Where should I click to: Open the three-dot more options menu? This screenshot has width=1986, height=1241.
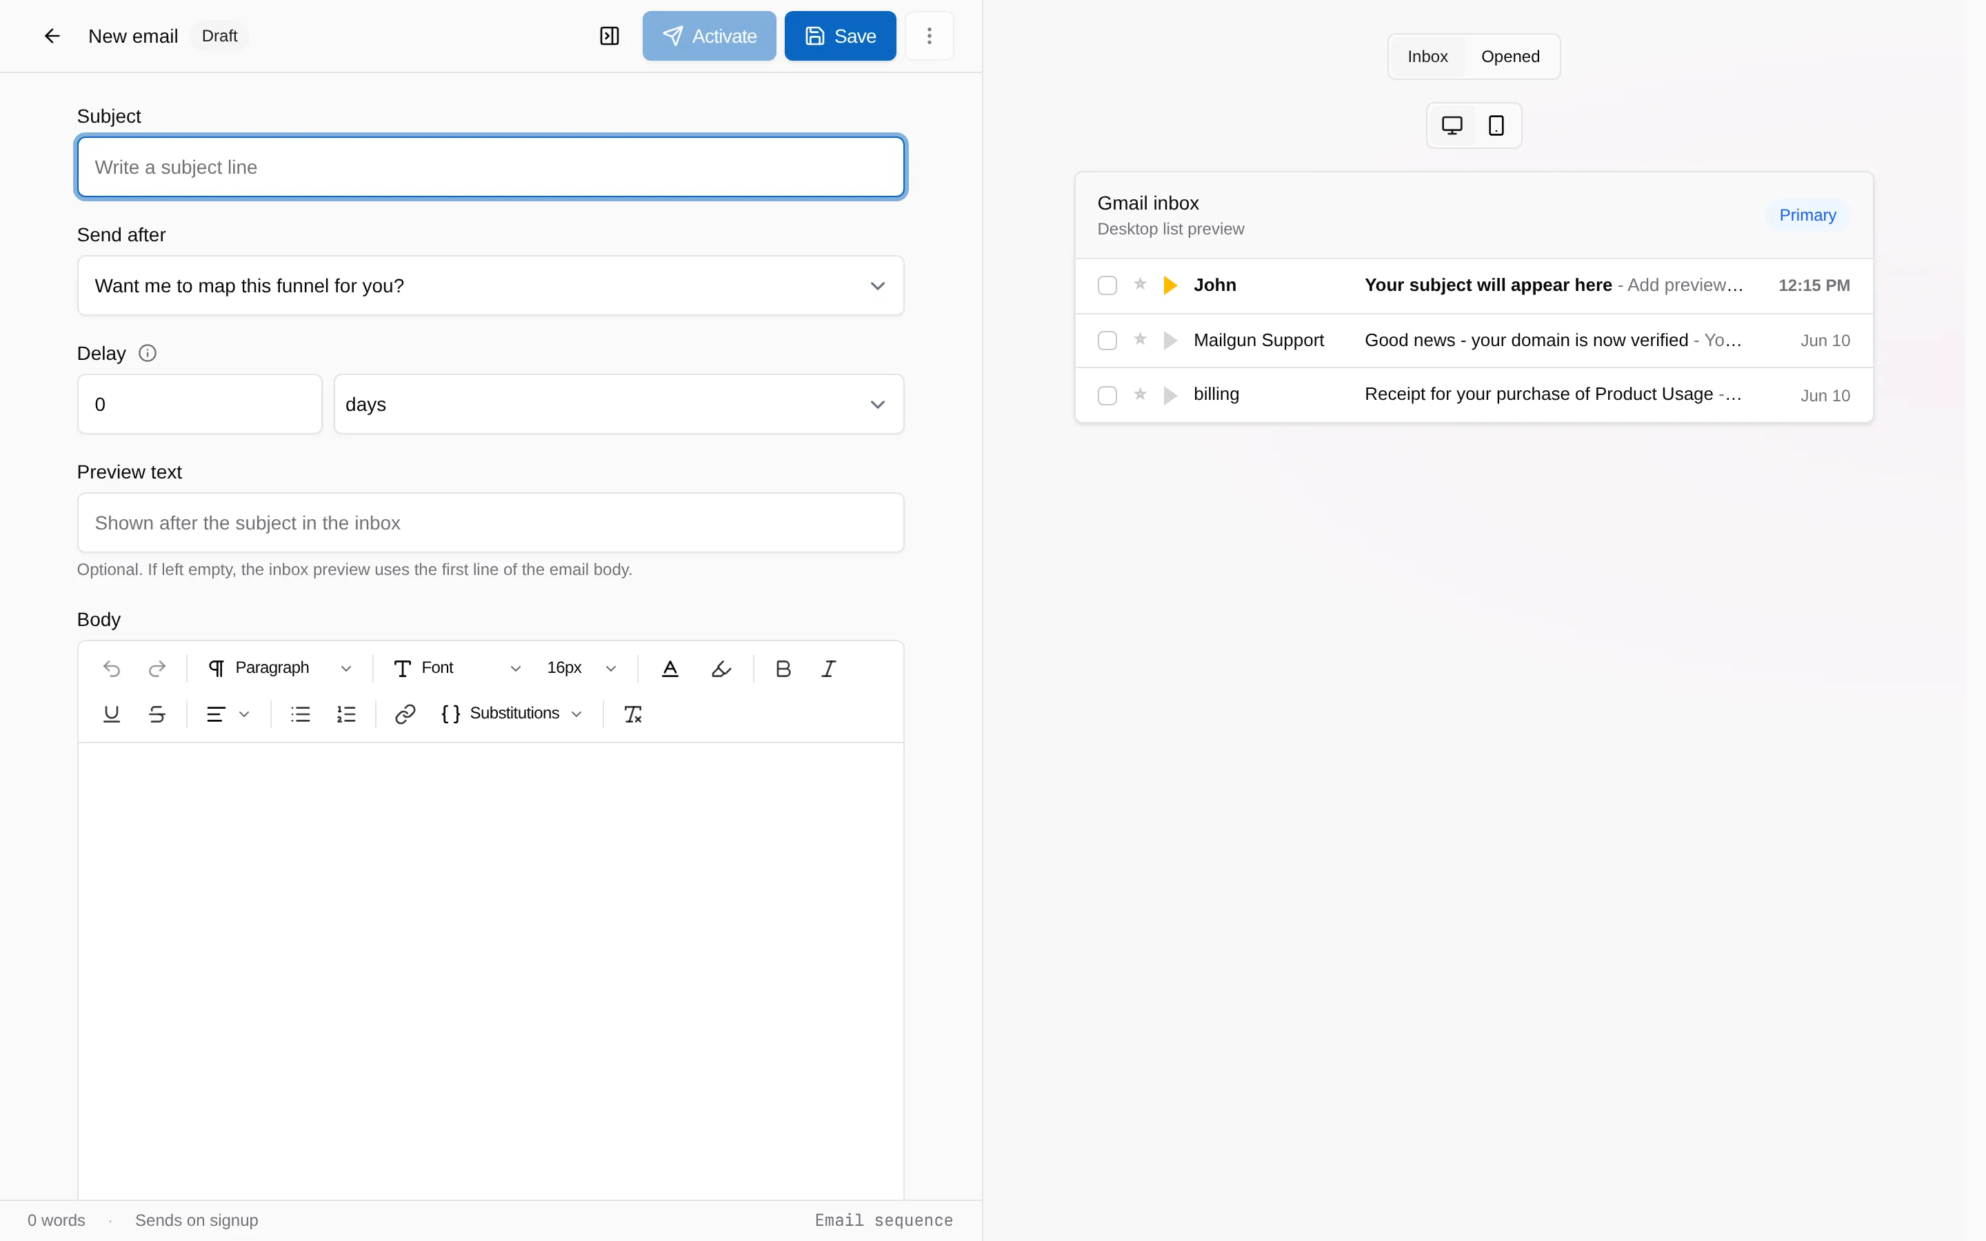[x=929, y=36]
